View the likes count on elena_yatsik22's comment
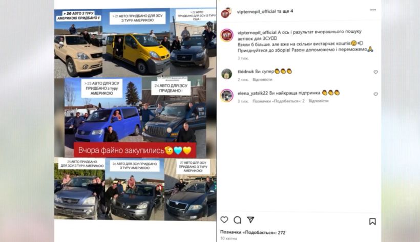 pos(279,101)
